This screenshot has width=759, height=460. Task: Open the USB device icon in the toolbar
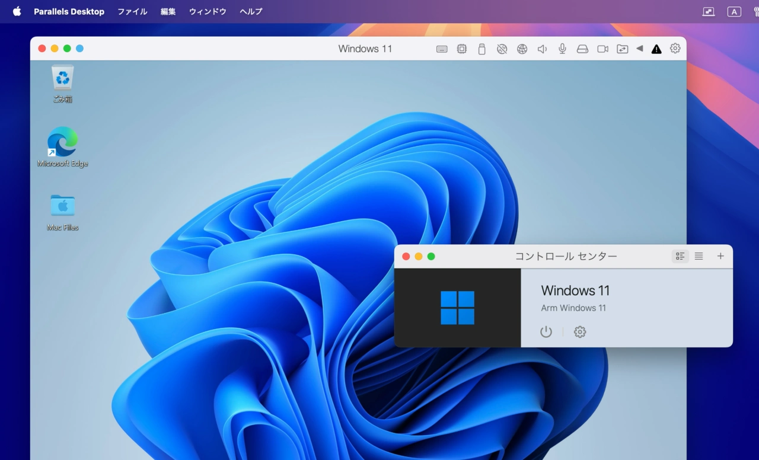point(481,49)
